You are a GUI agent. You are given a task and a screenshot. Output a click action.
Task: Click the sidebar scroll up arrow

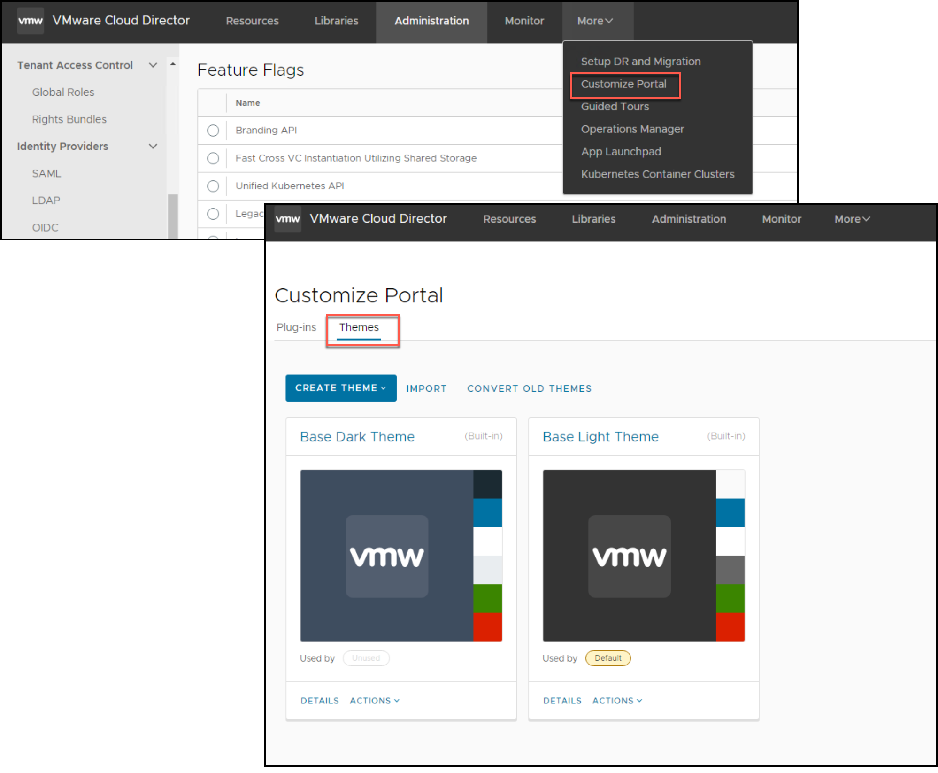[173, 64]
